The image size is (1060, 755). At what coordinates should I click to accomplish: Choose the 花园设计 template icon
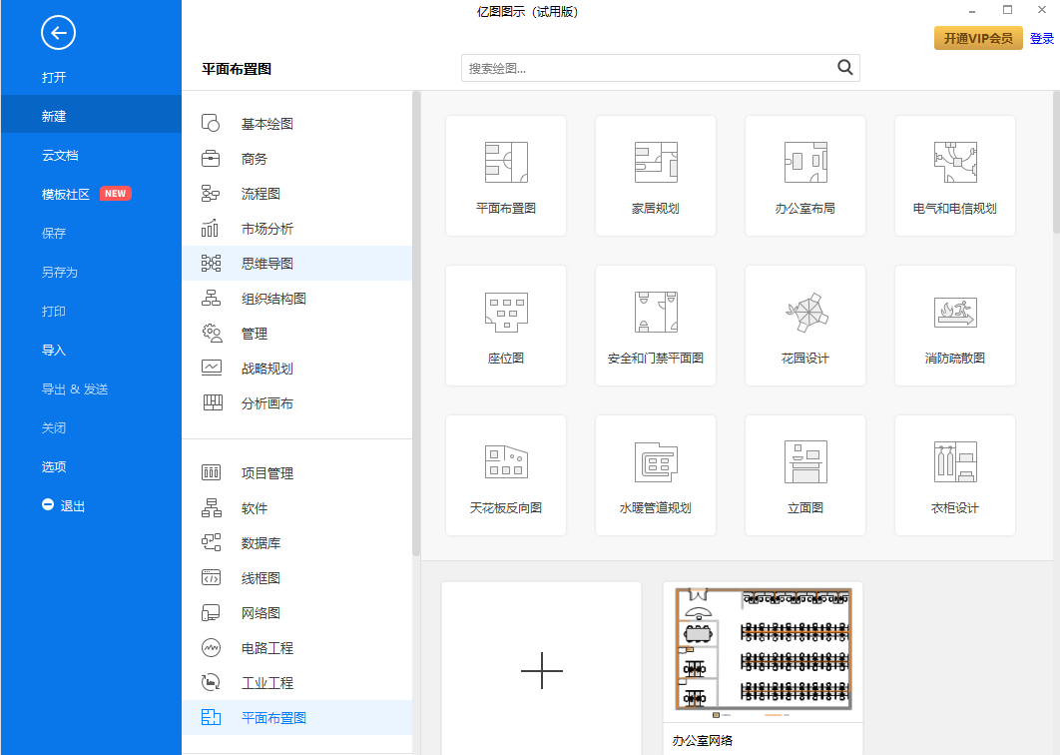(804, 313)
